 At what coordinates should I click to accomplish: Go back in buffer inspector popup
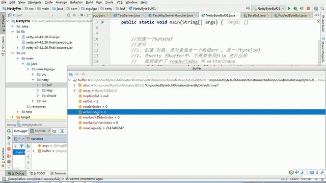pos(77,74)
